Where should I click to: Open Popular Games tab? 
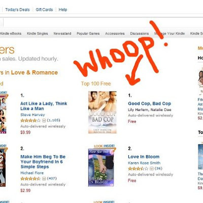(88, 33)
